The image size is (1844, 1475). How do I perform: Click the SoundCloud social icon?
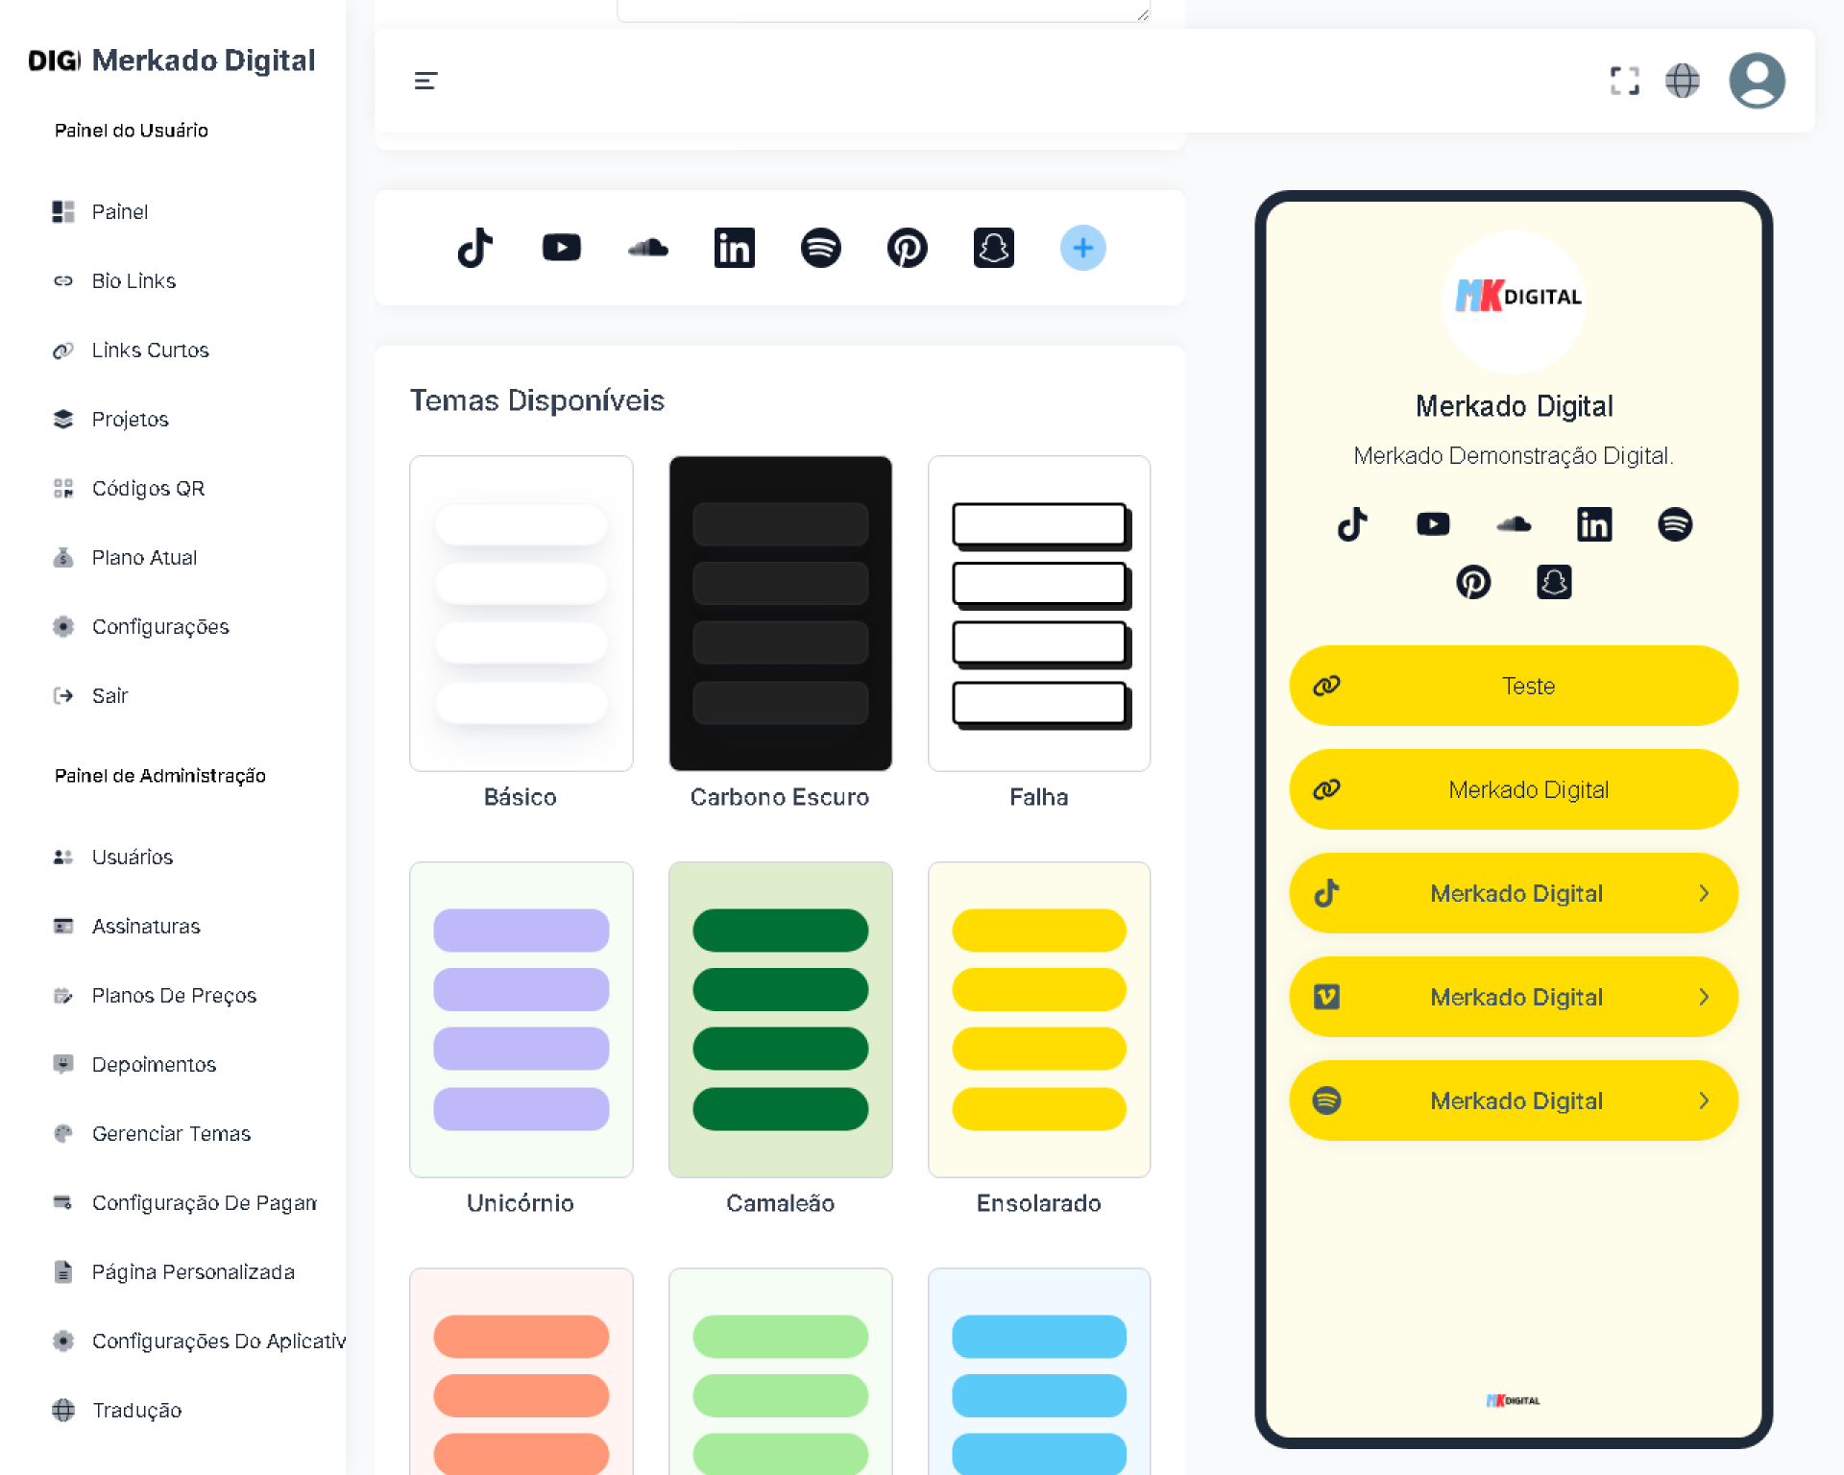coord(648,248)
